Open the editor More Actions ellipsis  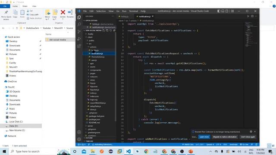pyautogui.click(x=256, y=16)
